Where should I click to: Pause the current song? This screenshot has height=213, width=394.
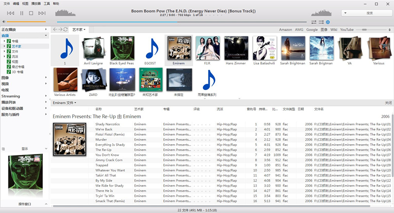pos(22,13)
